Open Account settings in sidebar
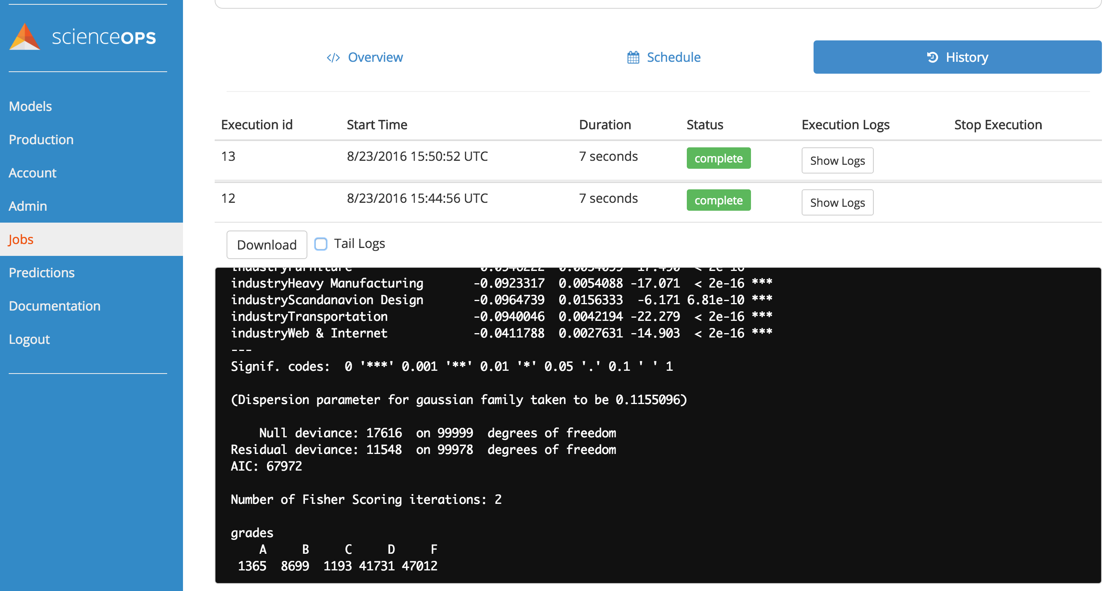Image resolution: width=1113 pixels, height=591 pixels. click(32, 173)
